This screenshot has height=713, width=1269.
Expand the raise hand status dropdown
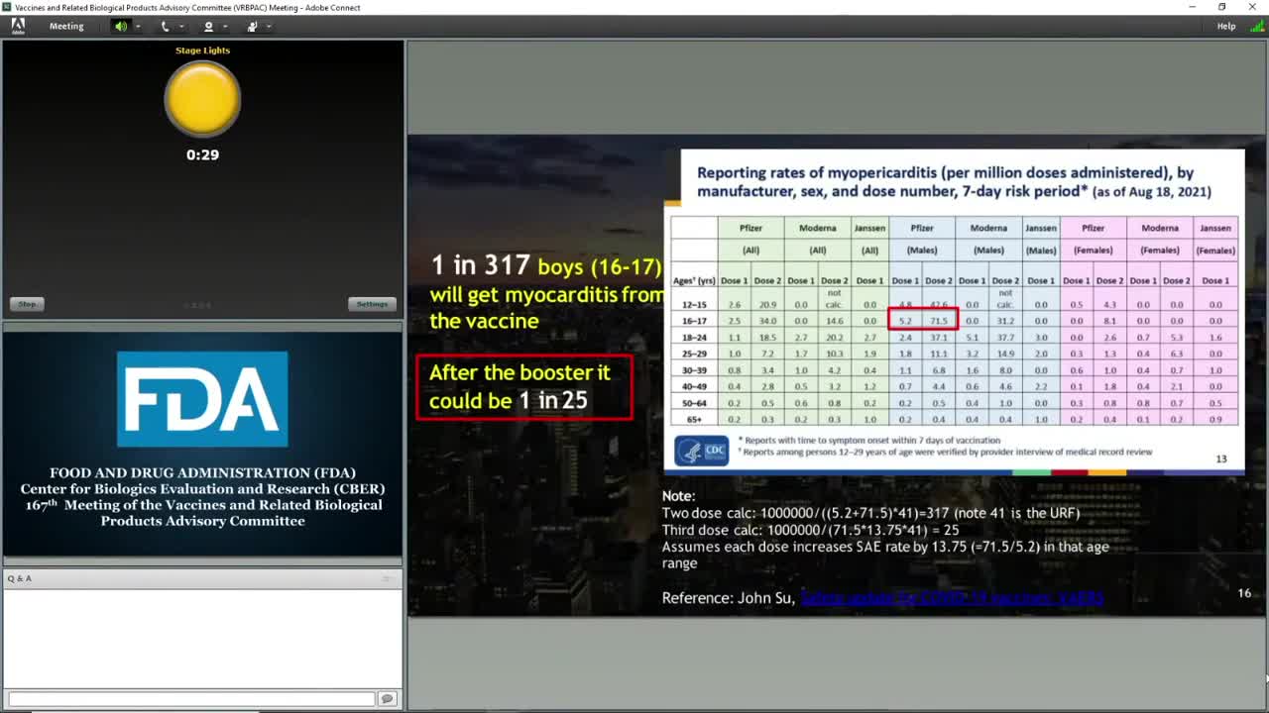(269, 27)
